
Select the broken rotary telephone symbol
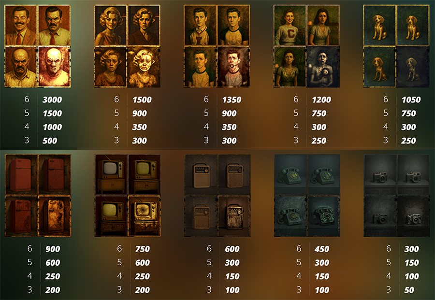[x=324, y=216]
